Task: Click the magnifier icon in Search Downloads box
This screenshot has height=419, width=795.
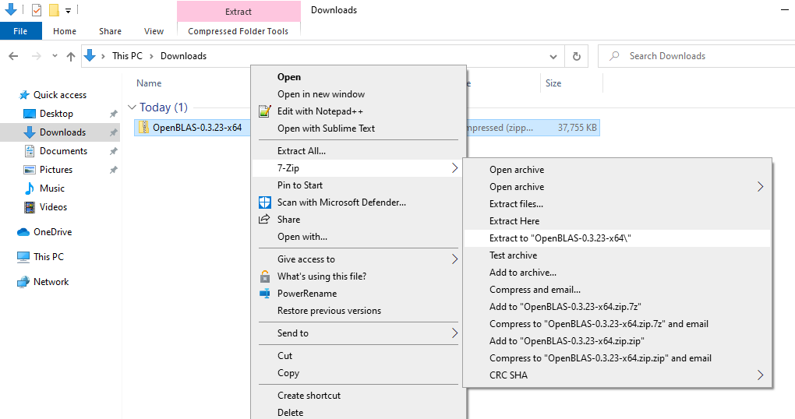Action: pyautogui.click(x=614, y=56)
